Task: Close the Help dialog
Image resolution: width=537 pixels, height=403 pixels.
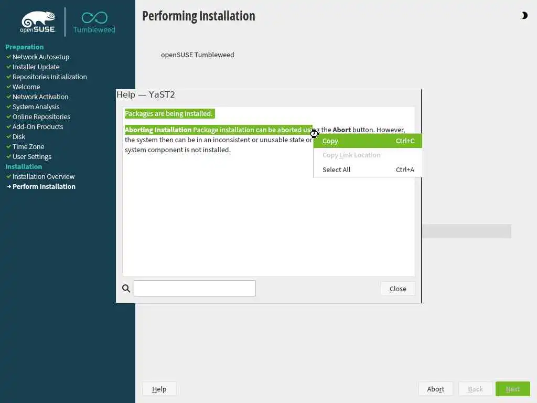Action: click(x=398, y=289)
